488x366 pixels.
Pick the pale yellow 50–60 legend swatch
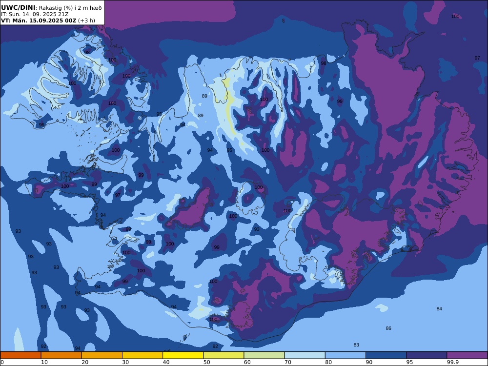[224, 355]
